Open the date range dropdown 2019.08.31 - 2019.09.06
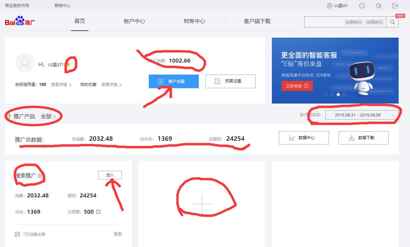The height and width of the screenshot is (247, 410). 362,115
